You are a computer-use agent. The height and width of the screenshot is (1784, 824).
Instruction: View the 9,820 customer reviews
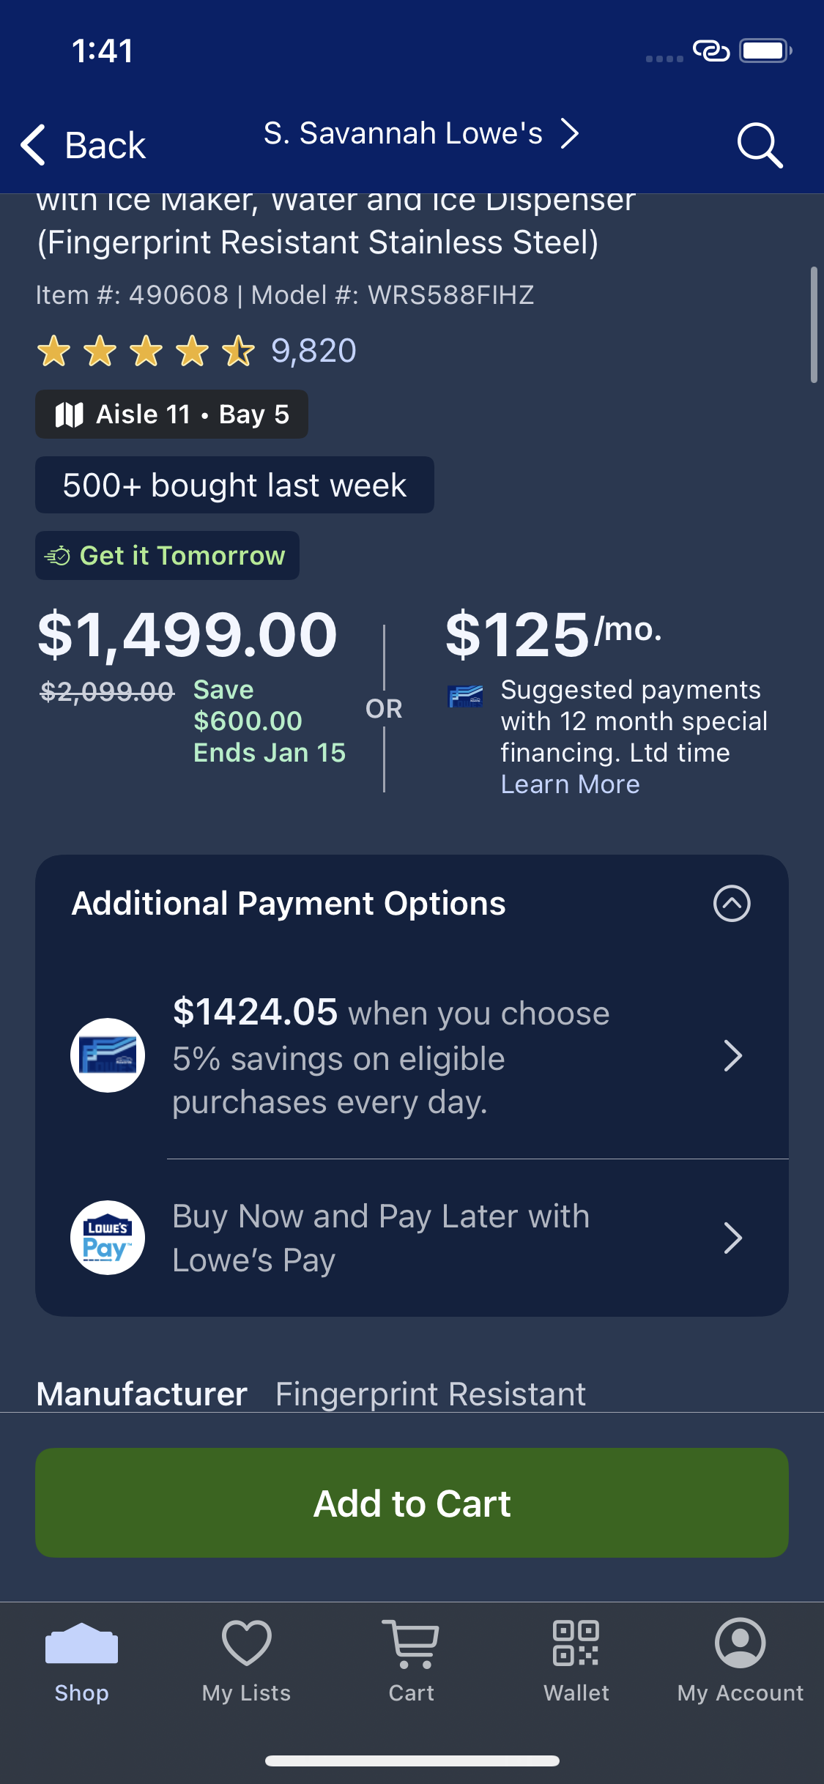click(x=313, y=351)
